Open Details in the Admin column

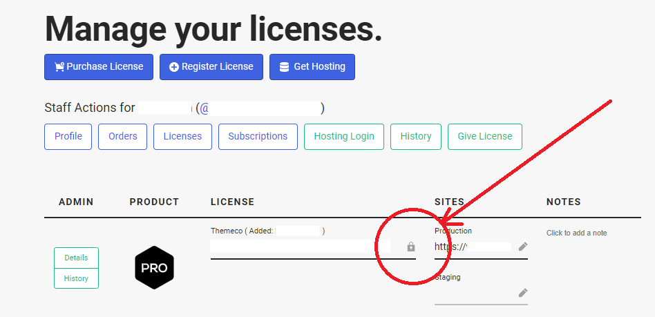pos(76,258)
